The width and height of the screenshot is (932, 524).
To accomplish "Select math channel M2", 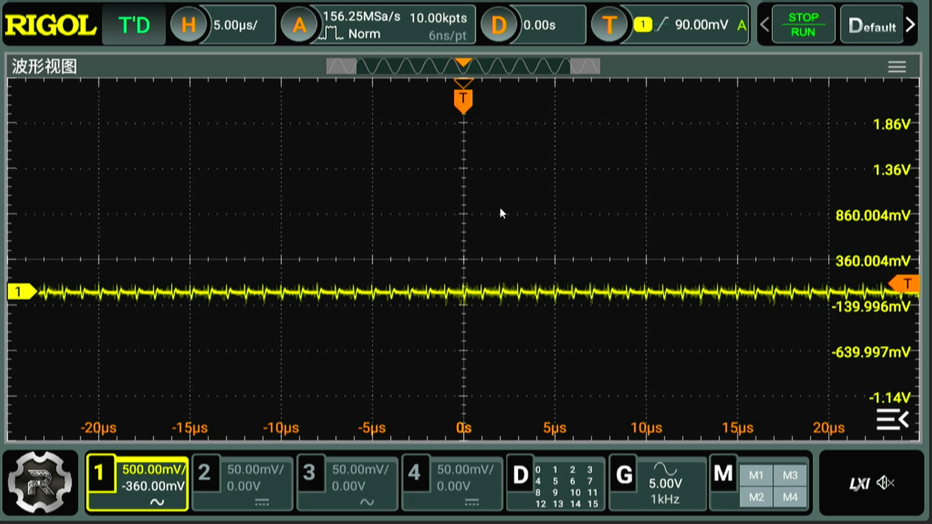I will (x=756, y=497).
